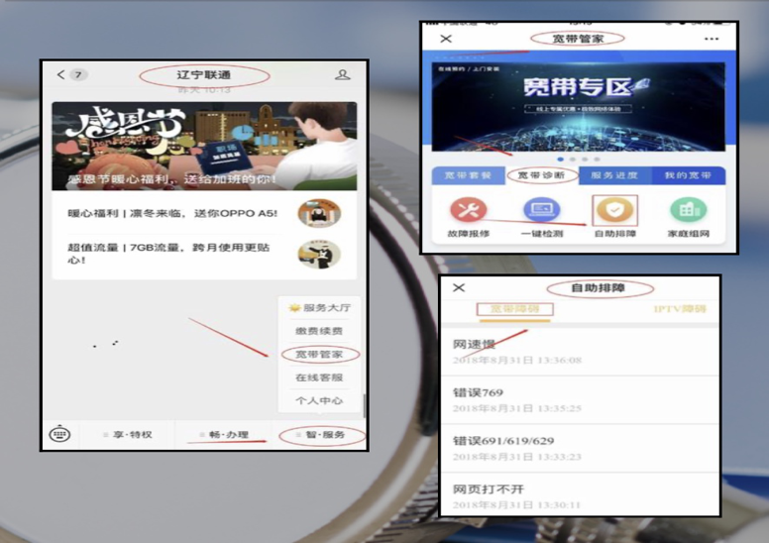Viewport: 769px width, 543px height.
Task: Tap the 一键检测 icon
Action: point(541,209)
